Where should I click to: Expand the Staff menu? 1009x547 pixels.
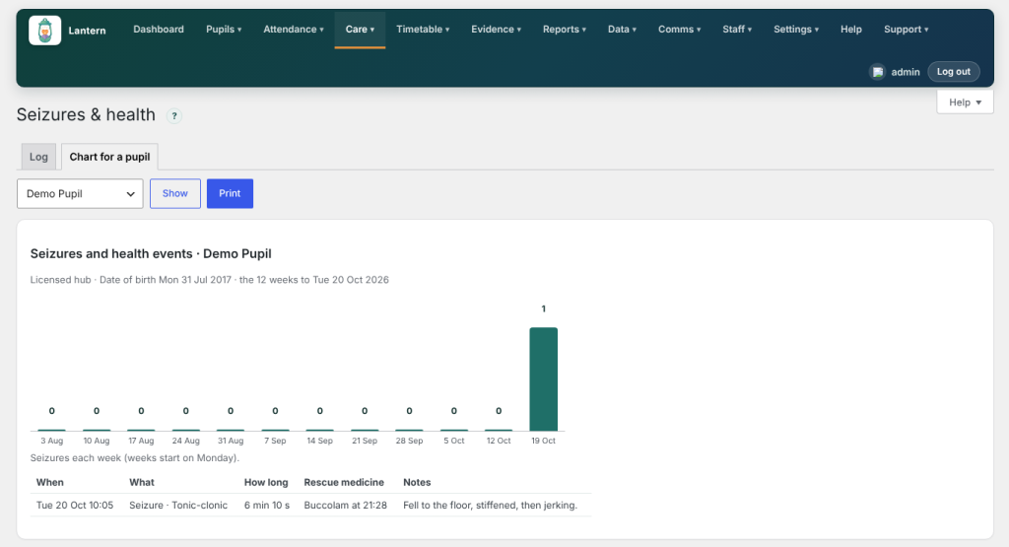pos(737,30)
